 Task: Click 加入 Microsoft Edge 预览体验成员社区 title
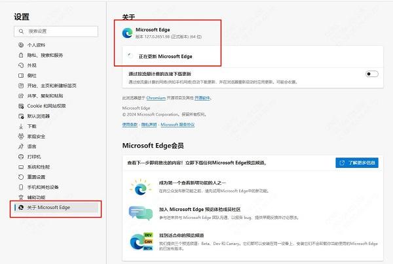click(200, 210)
